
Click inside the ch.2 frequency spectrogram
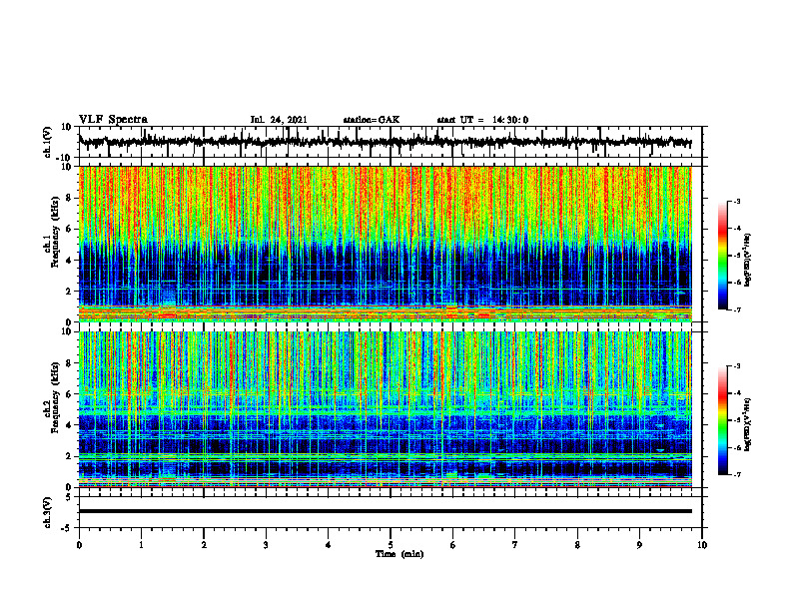385,409
